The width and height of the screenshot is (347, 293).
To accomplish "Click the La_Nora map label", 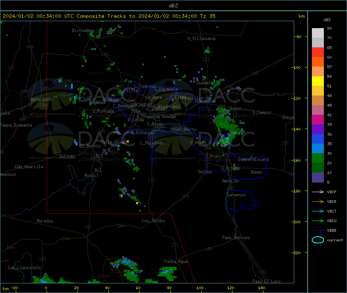I will point(153,97).
